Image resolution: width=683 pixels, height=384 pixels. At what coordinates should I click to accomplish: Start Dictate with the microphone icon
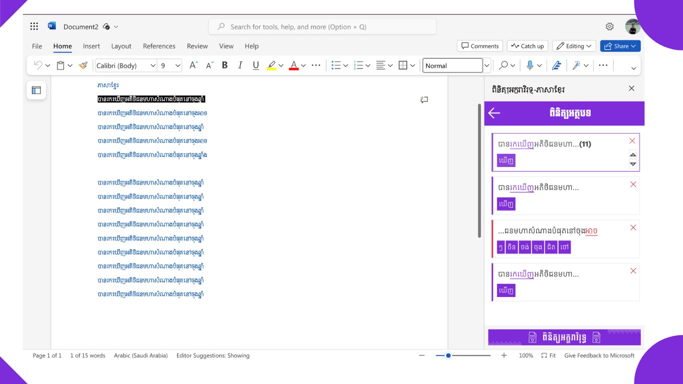click(x=530, y=65)
